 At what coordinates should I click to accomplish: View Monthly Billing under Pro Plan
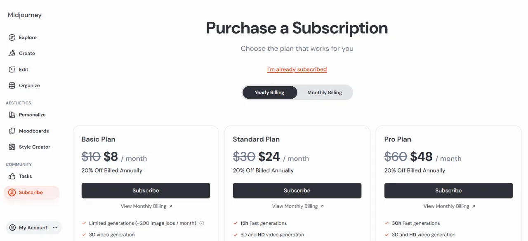[449, 206]
